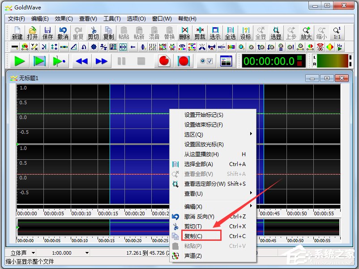The image size is (359, 269).
Task: Expand the 选区(Q) submenu
Action: pyautogui.click(x=213, y=135)
